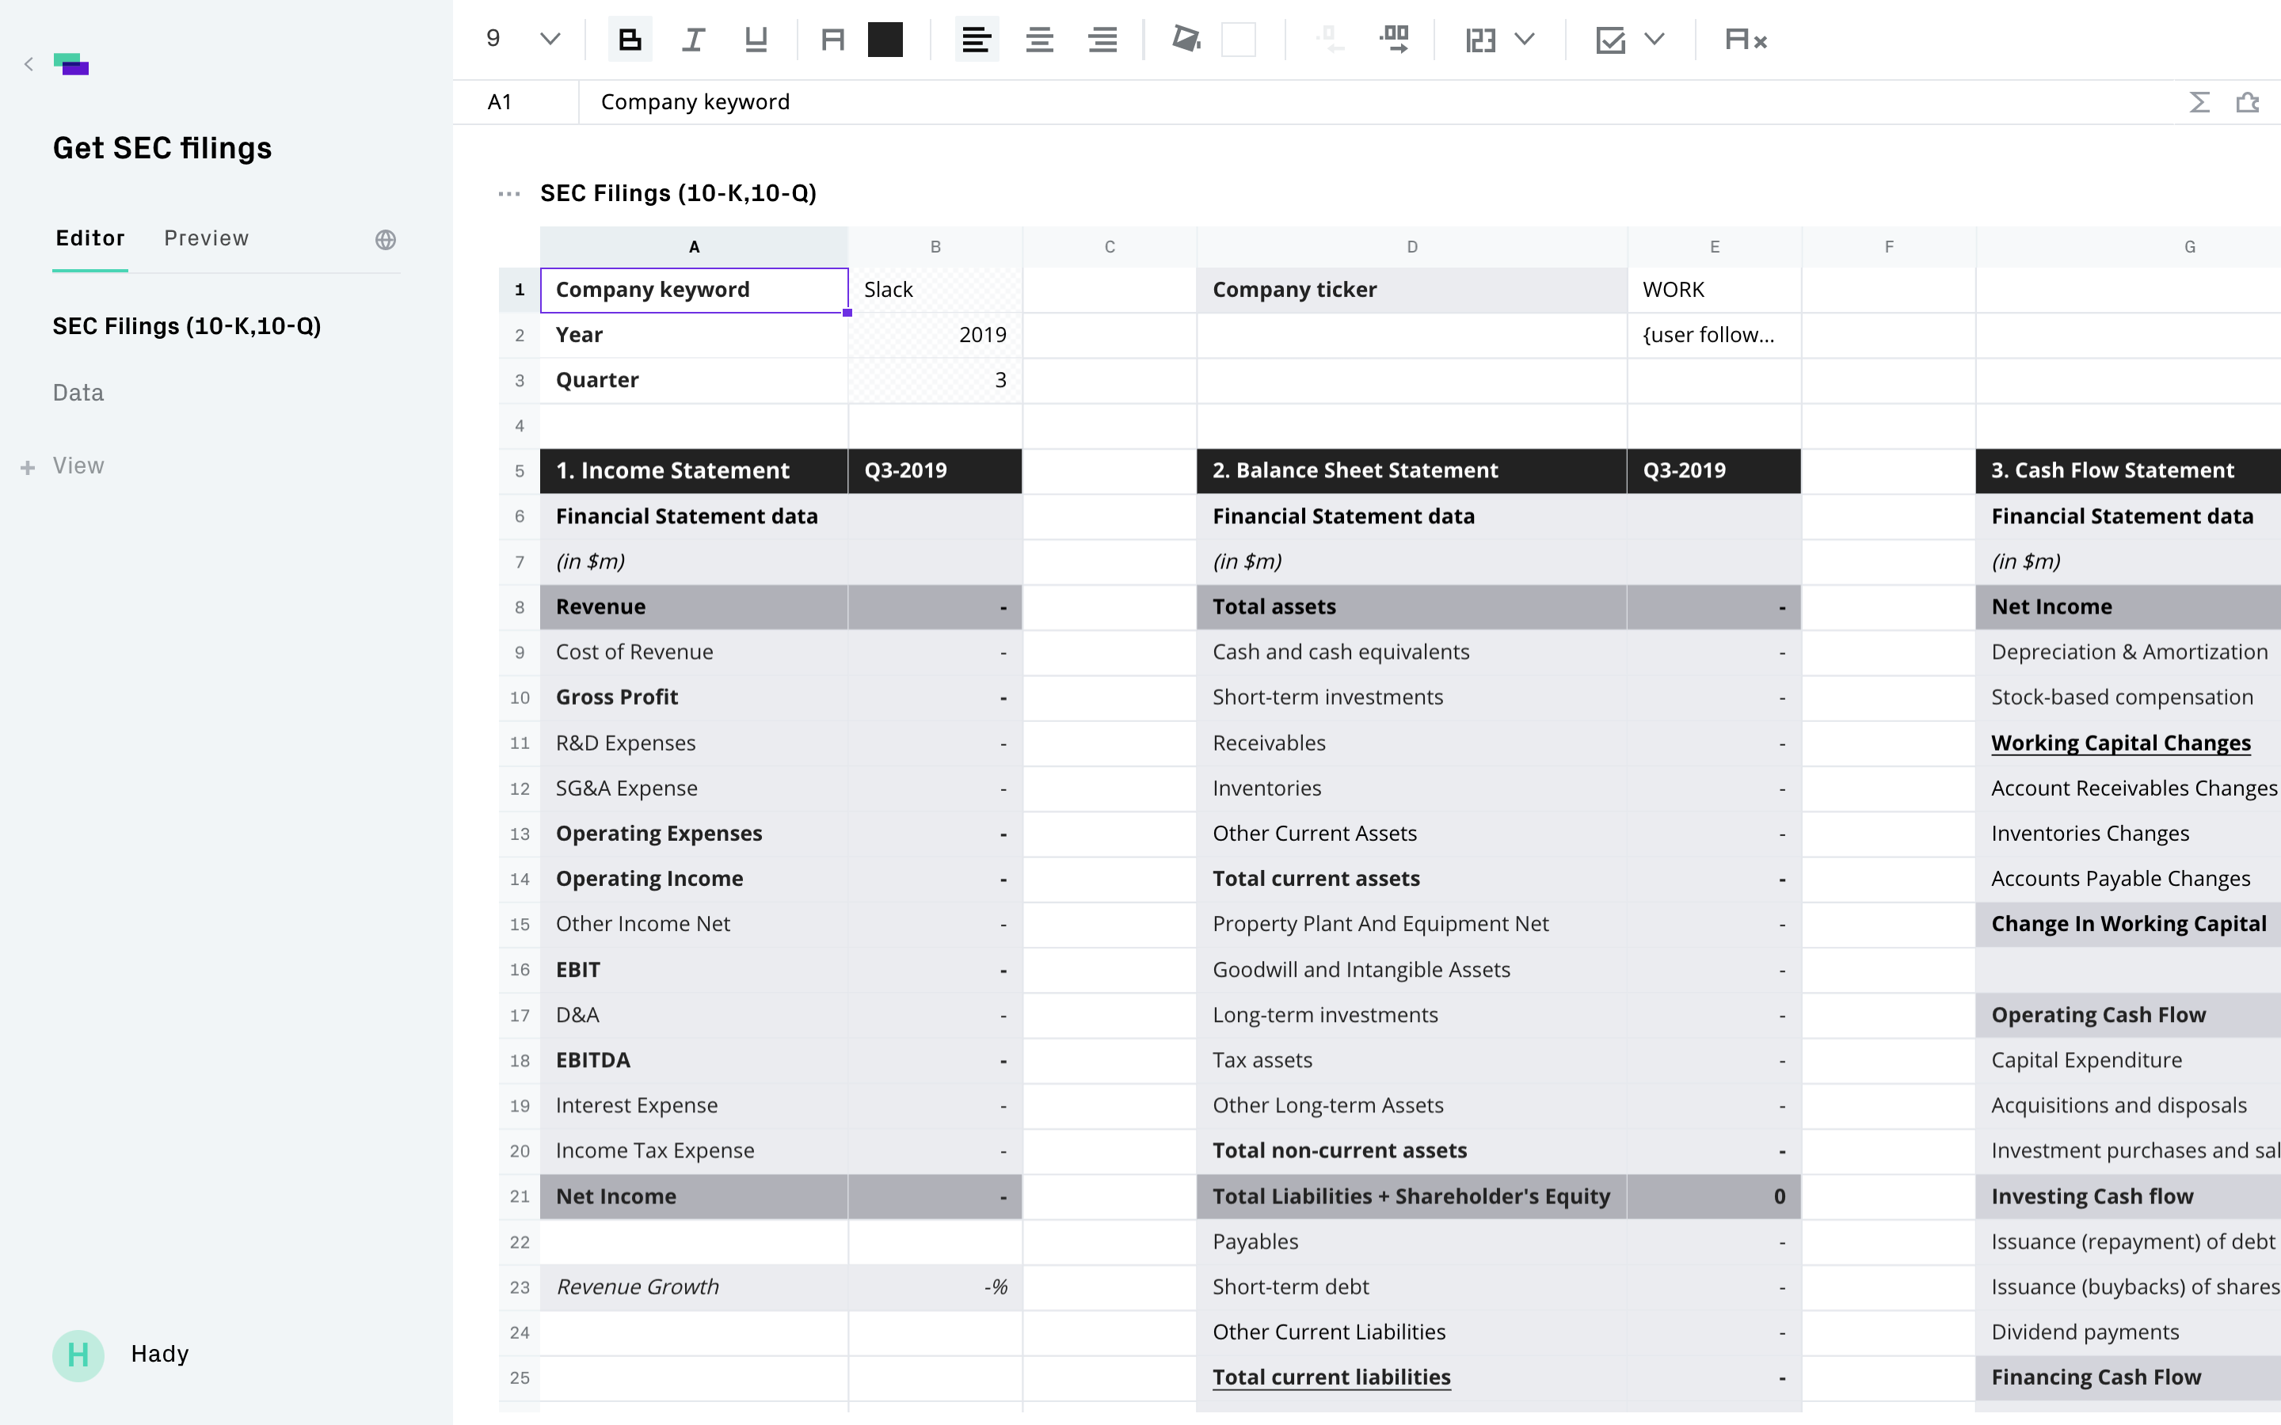Click the 3. Cash Flow Statement cell
The width and height of the screenshot is (2281, 1425).
click(2128, 470)
